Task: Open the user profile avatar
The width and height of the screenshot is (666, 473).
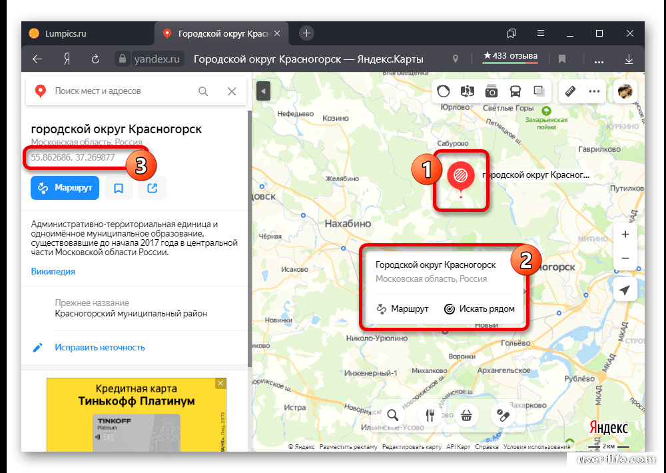Action: tap(625, 91)
